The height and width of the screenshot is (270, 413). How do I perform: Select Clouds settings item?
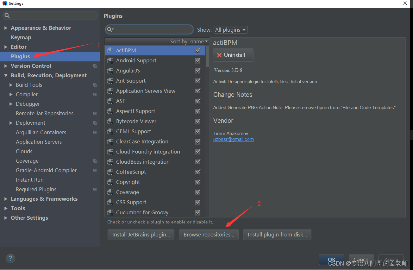(24, 151)
